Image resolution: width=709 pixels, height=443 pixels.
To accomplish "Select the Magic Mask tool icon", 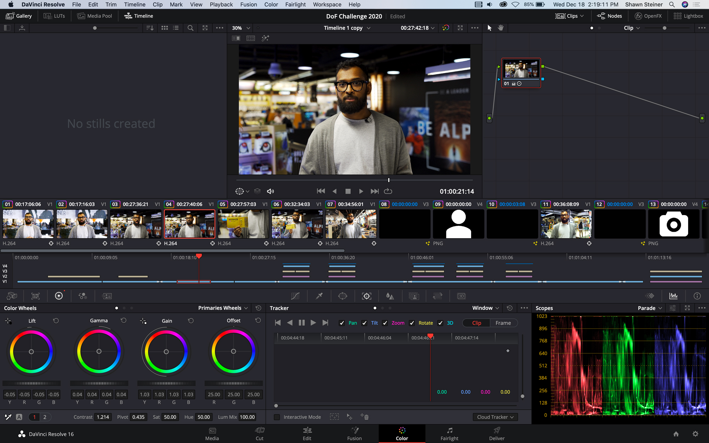I will click(414, 296).
